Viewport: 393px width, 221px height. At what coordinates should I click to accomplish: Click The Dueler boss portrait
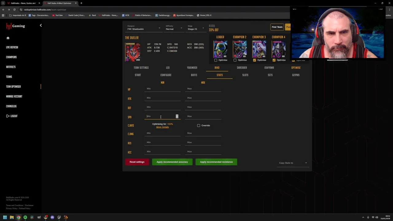pos(133,52)
